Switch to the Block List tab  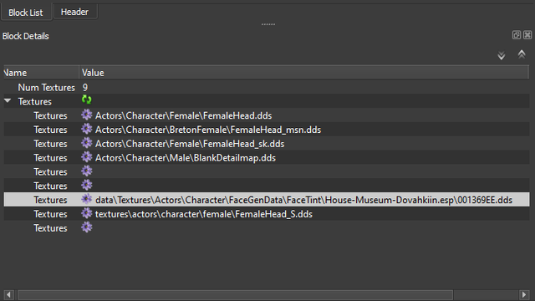(x=26, y=13)
